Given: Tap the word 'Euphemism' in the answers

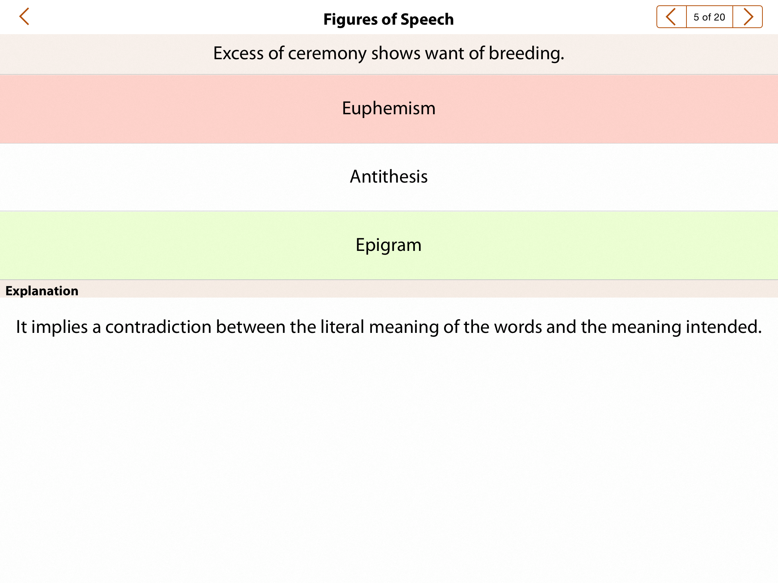Looking at the screenshot, I should [389, 109].
